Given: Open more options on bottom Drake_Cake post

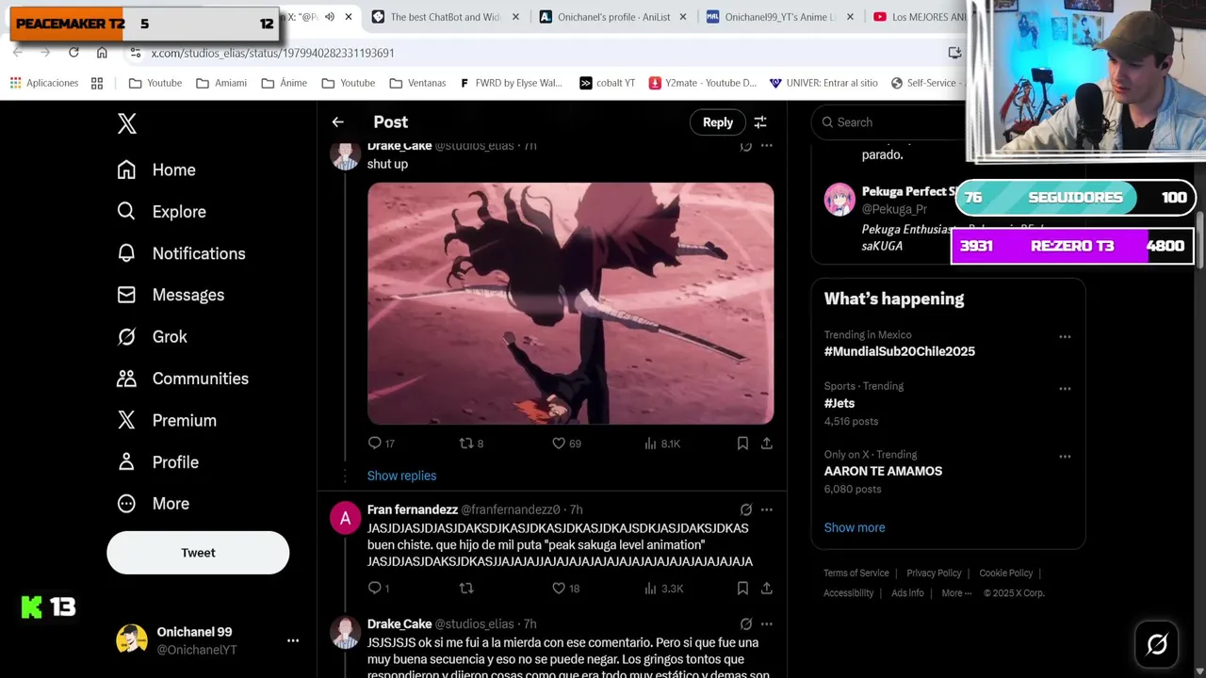Looking at the screenshot, I should [x=766, y=623].
